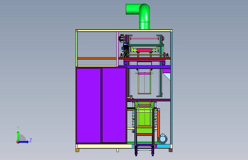The image size is (248, 160).
Task: Select the brown foot at bottom right corner
Action: pos(170,150)
